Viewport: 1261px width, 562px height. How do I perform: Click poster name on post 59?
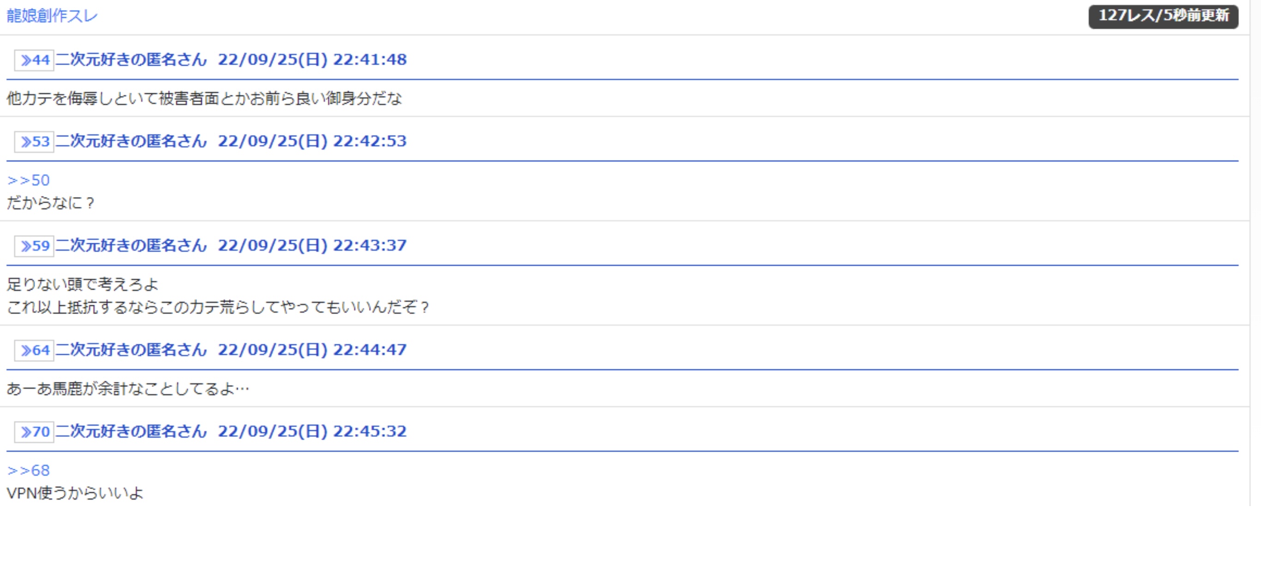click(x=131, y=246)
